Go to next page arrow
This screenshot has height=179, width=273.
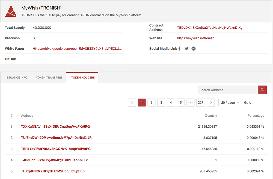211,102
